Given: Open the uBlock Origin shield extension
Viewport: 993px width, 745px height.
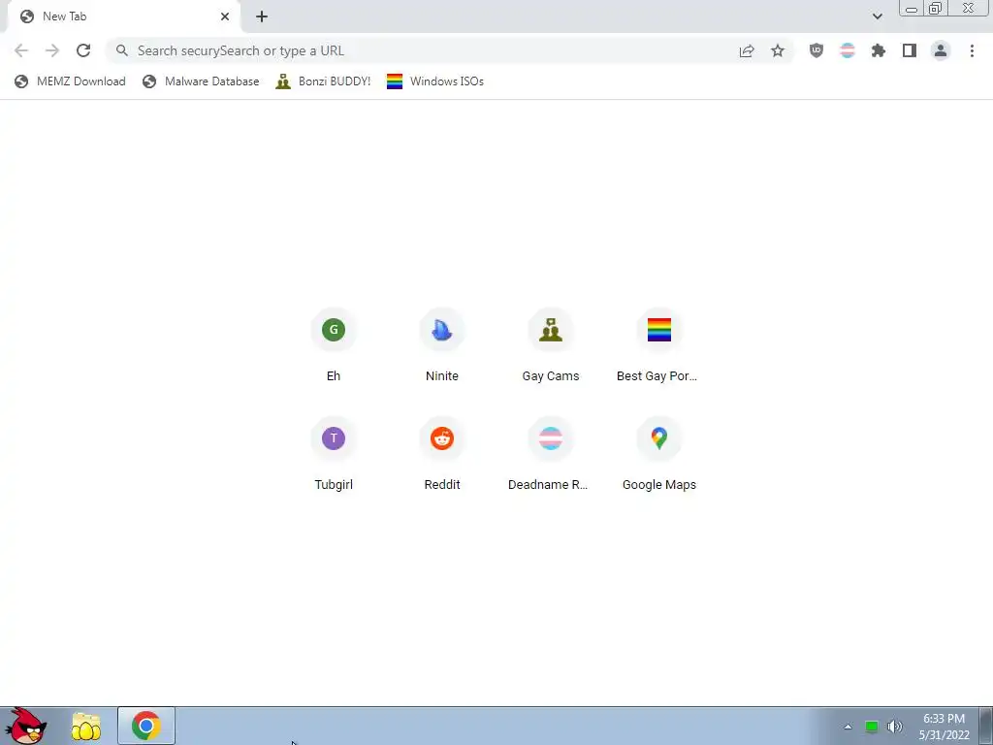Looking at the screenshot, I should pos(817,50).
